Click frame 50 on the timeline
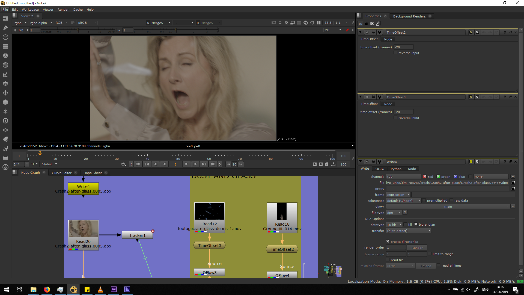 point(178,155)
